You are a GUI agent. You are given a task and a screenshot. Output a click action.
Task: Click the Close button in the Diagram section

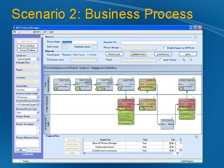click(188, 54)
